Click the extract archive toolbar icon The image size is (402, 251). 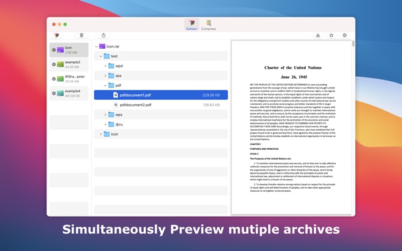pos(56,36)
